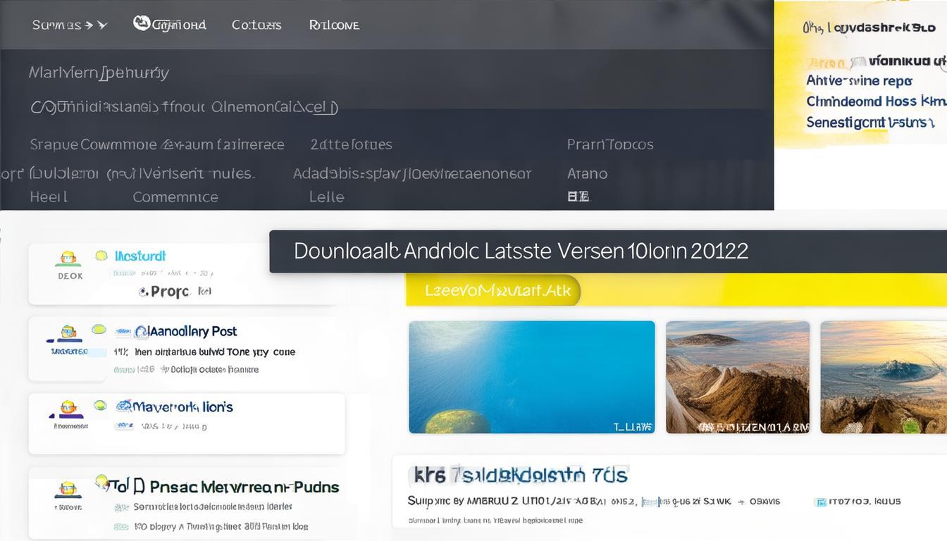This screenshot has height=541, width=947.
Task: Click the round logo icon in the top navigation bar
Action: tap(142, 23)
